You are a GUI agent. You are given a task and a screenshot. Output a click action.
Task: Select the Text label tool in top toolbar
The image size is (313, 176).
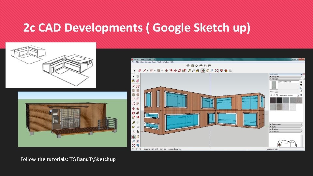pos(194,71)
